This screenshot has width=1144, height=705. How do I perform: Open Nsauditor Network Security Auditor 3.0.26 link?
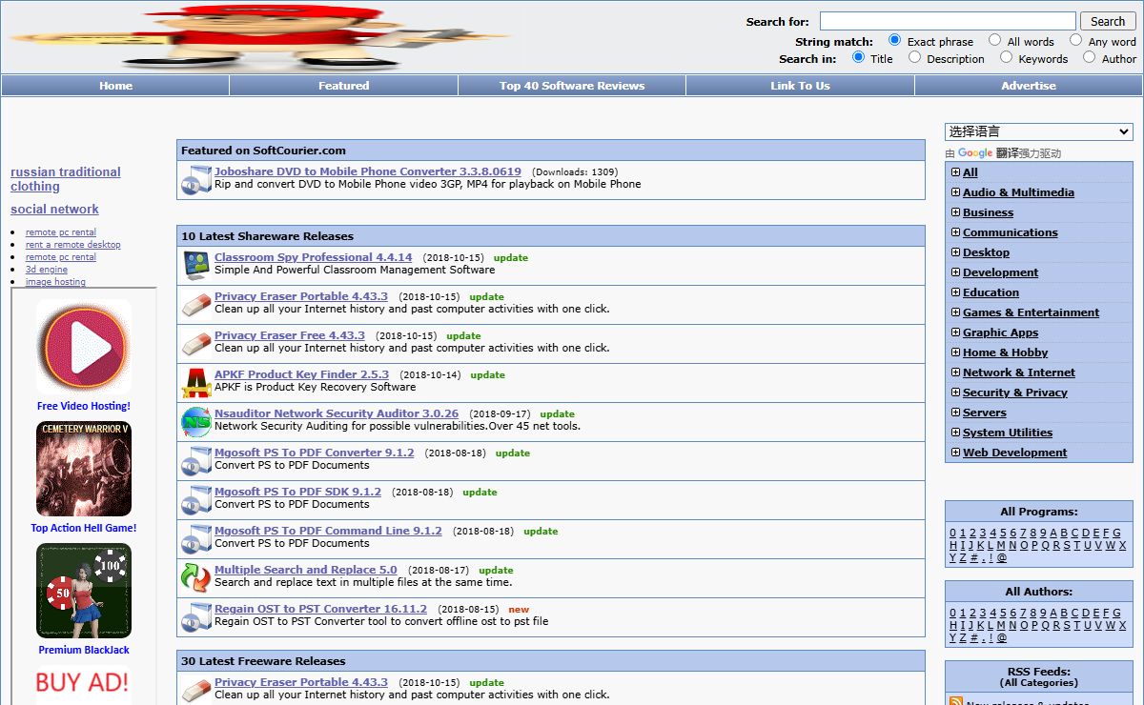(337, 413)
